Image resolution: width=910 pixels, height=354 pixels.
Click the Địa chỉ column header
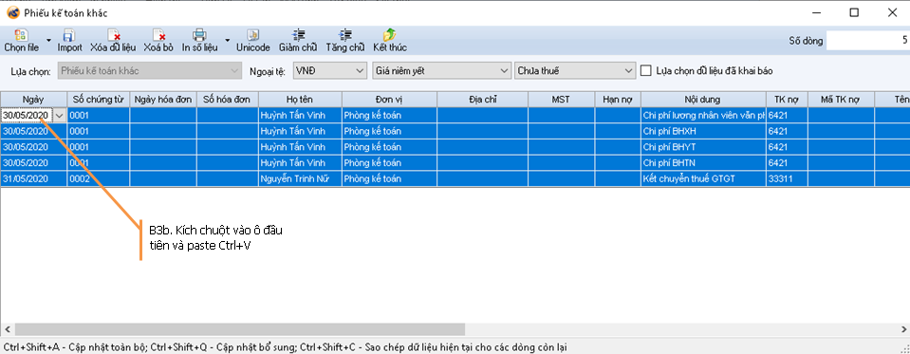(x=482, y=100)
